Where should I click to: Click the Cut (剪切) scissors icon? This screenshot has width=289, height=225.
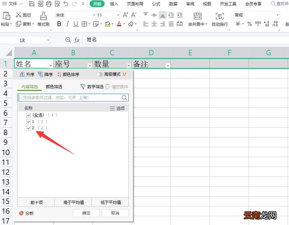[x=19, y=15]
